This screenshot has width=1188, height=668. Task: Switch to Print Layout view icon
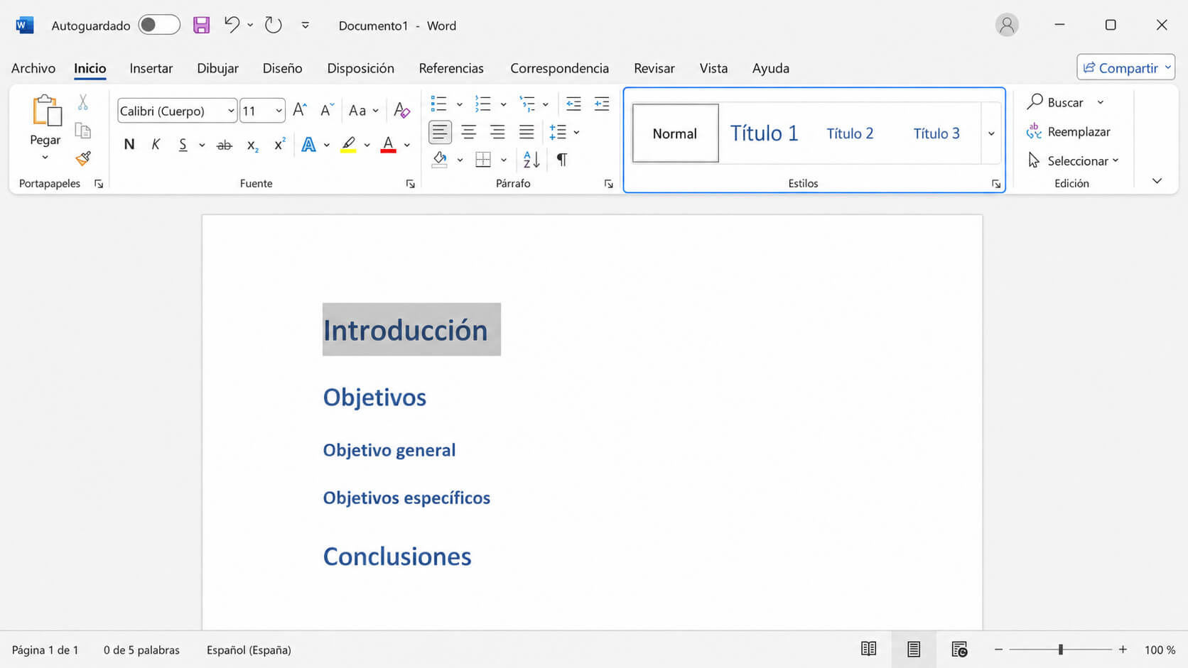point(914,649)
